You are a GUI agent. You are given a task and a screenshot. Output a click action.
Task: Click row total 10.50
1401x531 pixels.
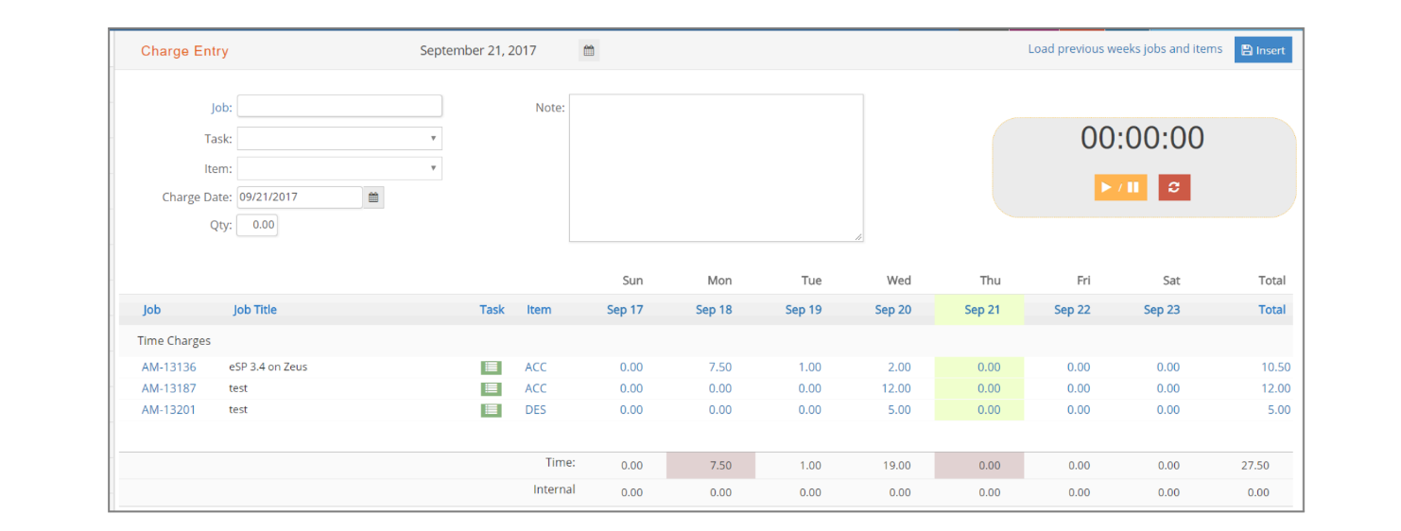point(1275,368)
